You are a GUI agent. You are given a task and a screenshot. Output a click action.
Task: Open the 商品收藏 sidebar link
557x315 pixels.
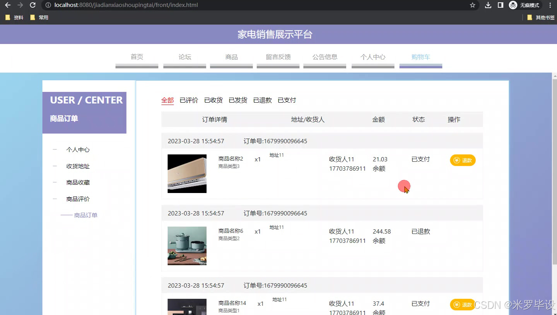(77, 182)
